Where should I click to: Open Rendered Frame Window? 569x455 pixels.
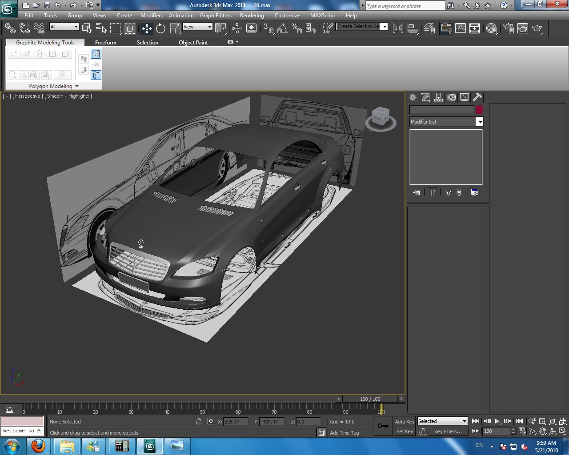tap(523, 28)
